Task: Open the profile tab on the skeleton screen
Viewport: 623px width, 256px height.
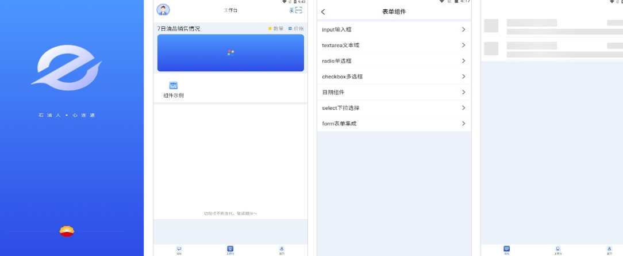Action: coord(609,249)
